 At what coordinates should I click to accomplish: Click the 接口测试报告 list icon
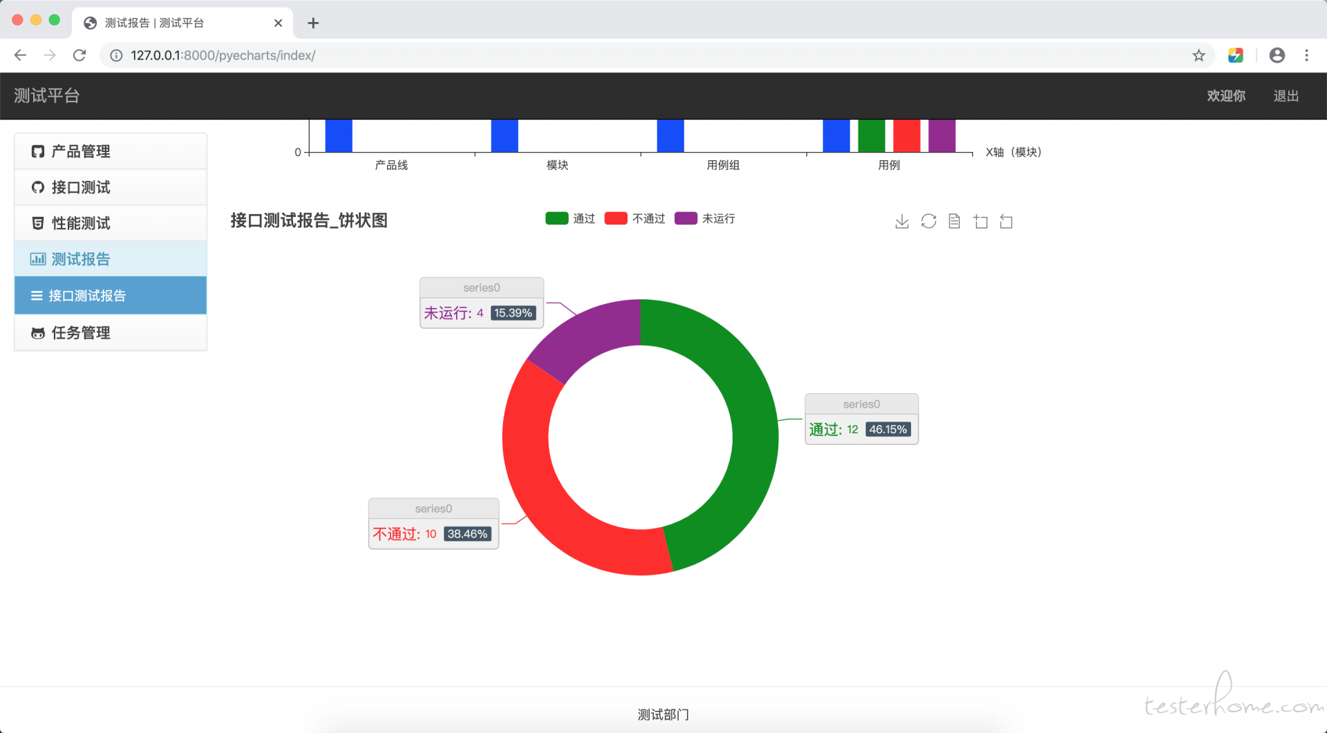tap(37, 296)
